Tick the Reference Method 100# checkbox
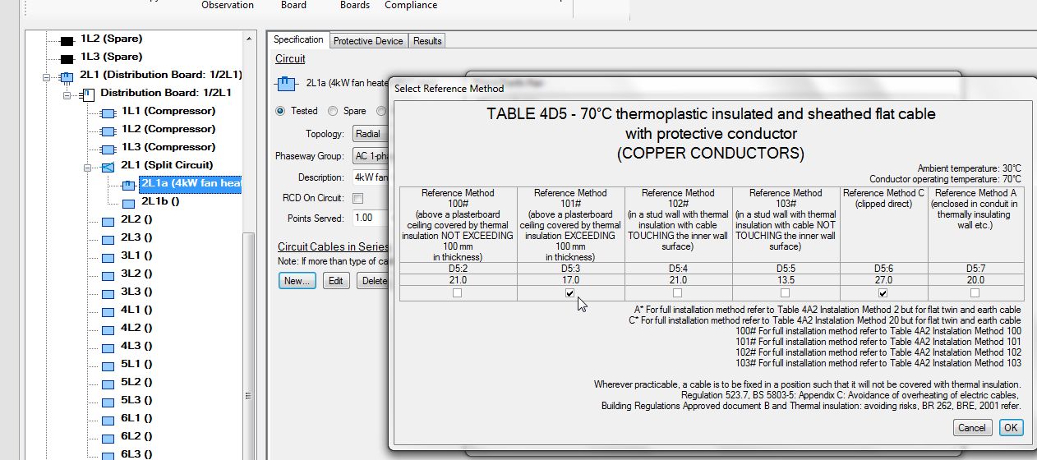1037x460 pixels. [x=458, y=293]
